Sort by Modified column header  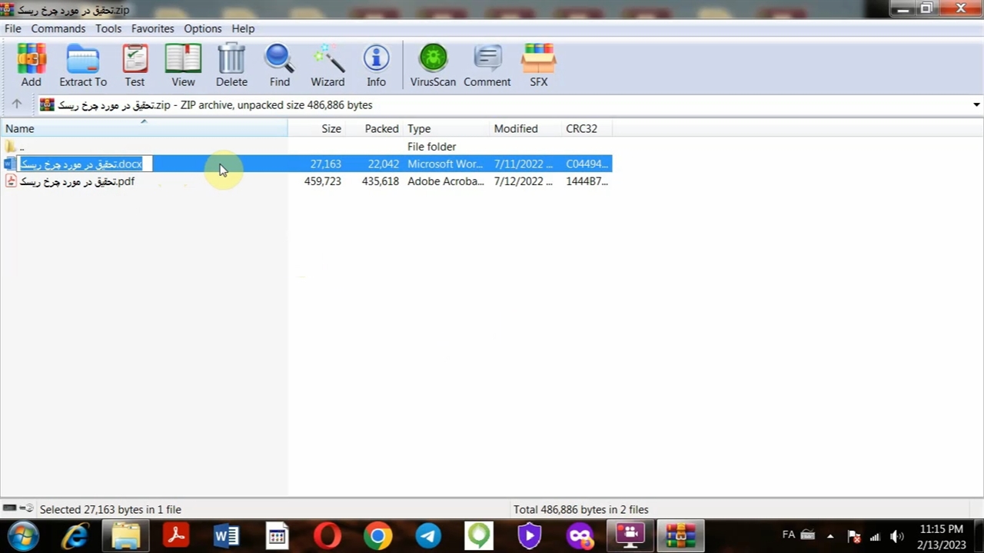pos(516,129)
